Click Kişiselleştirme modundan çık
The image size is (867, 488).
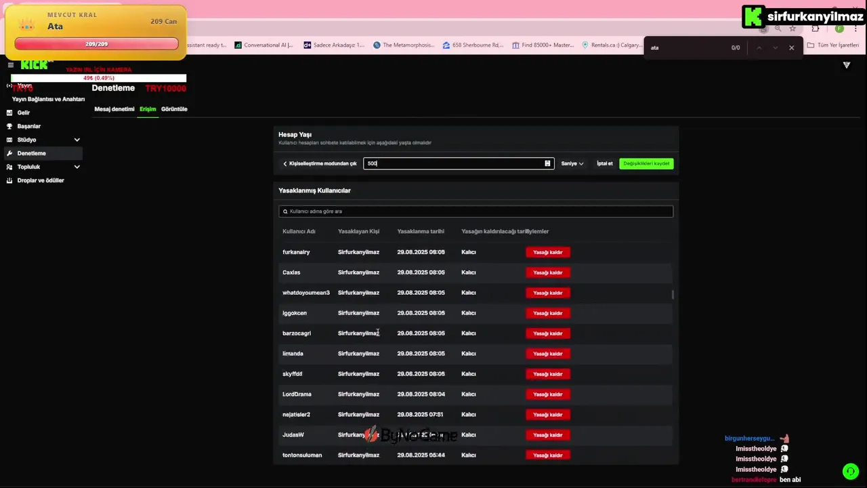pos(320,163)
